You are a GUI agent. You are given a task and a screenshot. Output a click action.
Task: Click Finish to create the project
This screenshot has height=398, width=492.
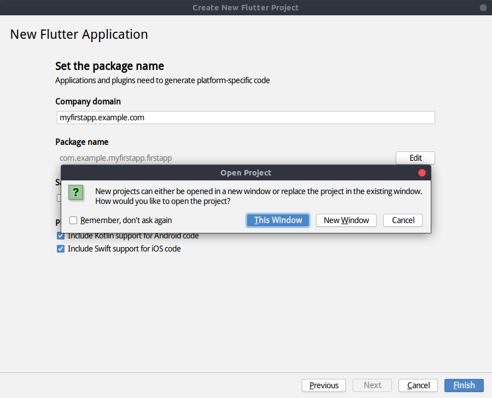click(x=464, y=385)
